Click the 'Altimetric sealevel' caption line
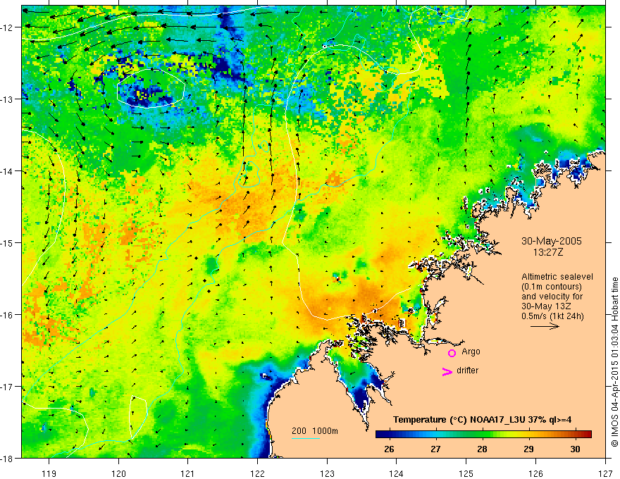 (557, 277)
